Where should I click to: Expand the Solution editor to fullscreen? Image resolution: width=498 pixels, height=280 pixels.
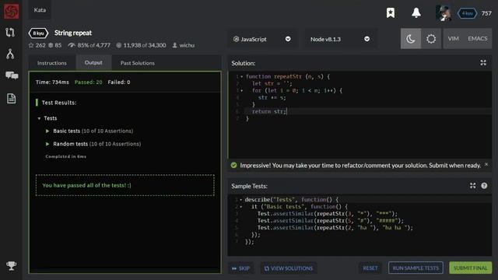483,63
